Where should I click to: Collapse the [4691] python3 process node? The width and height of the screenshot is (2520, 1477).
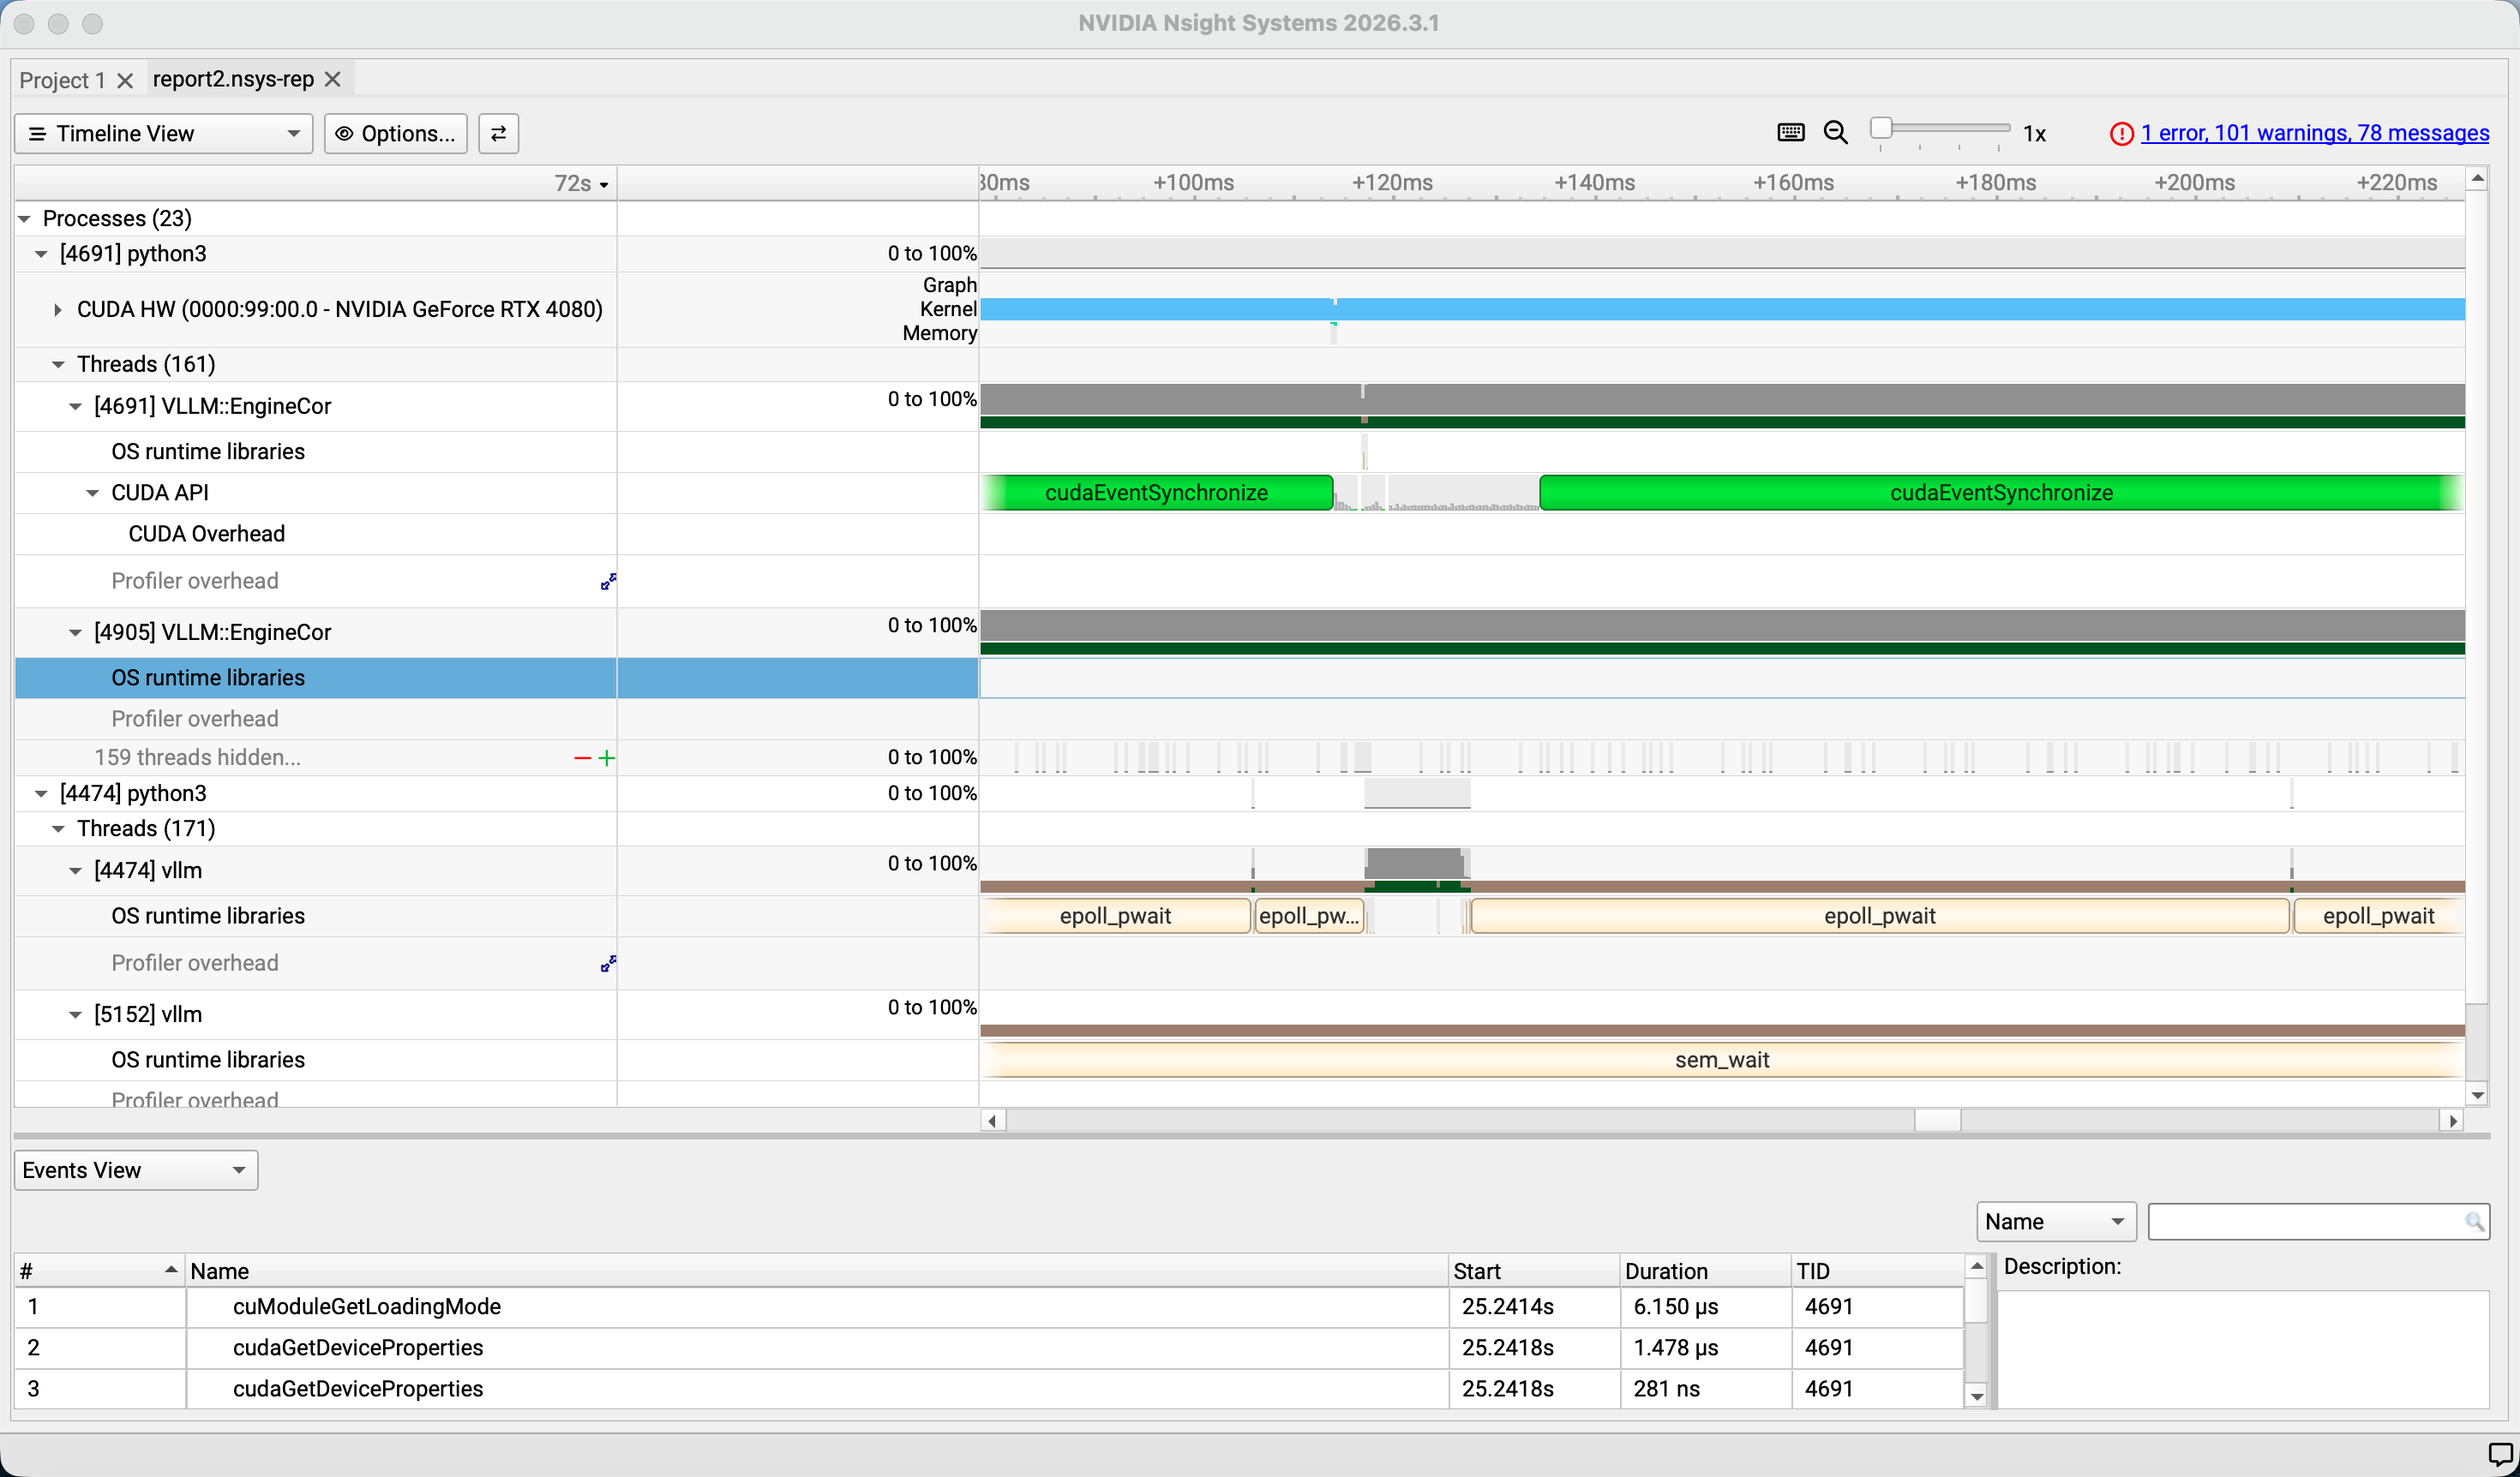(x=41, y=254)
